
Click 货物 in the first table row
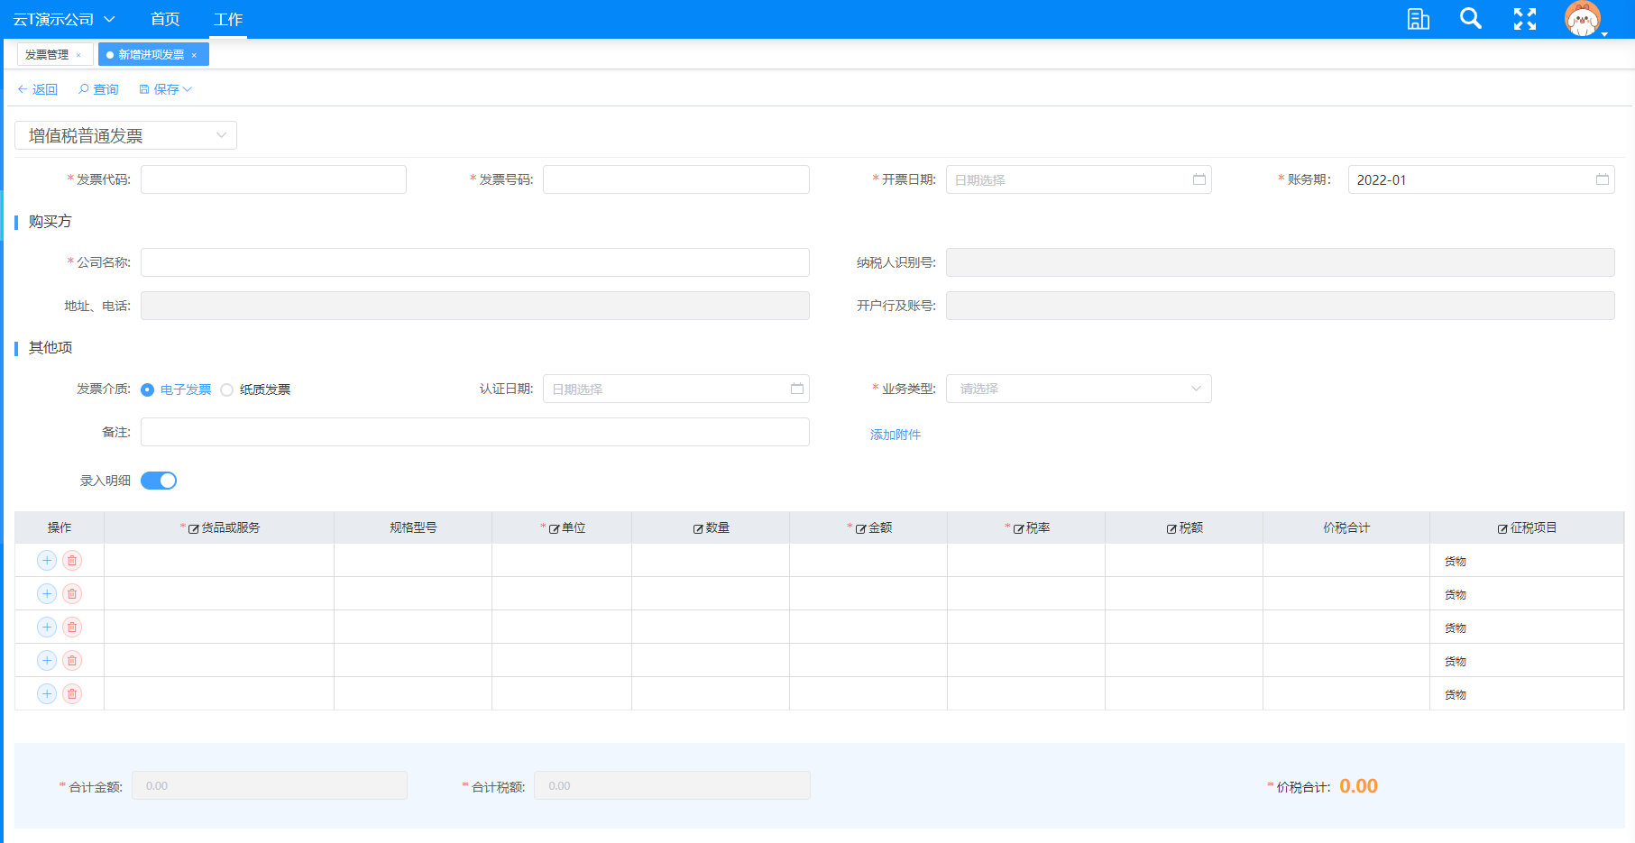1456,562
